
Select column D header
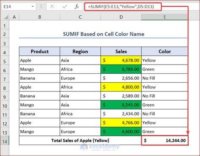point(121,17)
